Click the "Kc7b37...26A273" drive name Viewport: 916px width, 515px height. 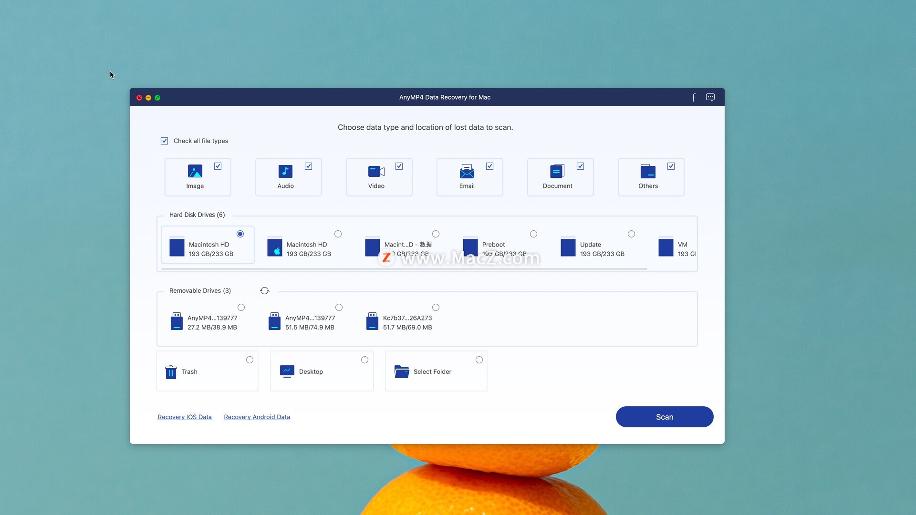coord(407,318)
